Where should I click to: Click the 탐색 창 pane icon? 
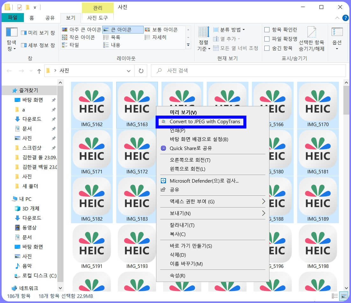point(12,32)
